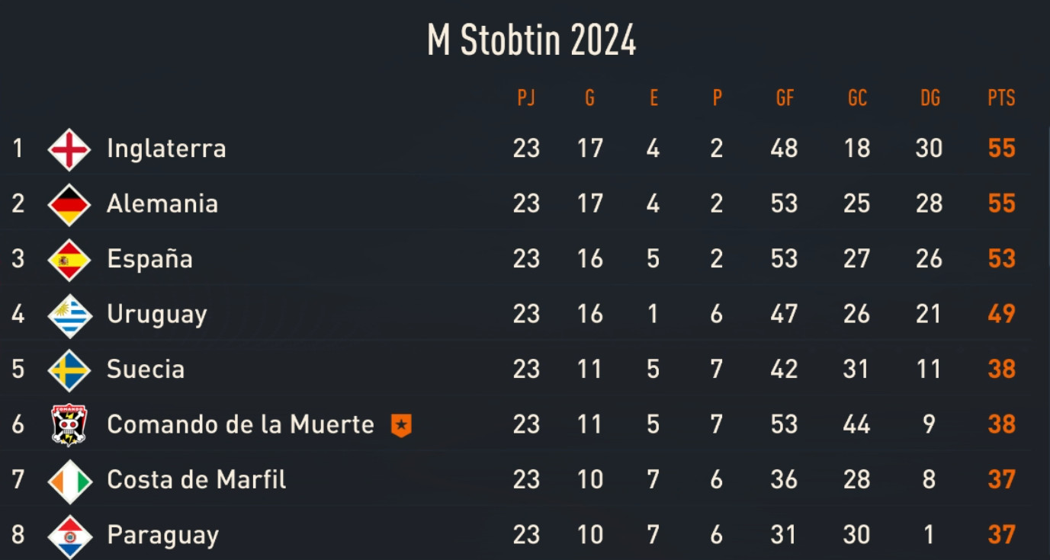Click the orange star badge beside Comando

(x=401, y=425)
